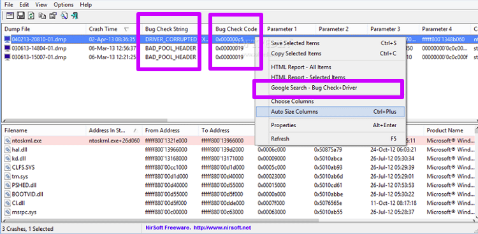Open the Options menu

(63, 5)
